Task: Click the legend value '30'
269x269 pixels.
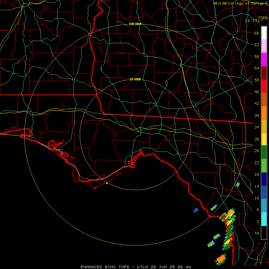Action: (x=257, y=139)
